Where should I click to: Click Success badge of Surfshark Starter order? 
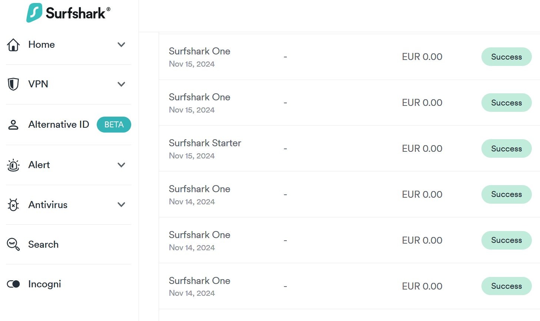(506, 148)
